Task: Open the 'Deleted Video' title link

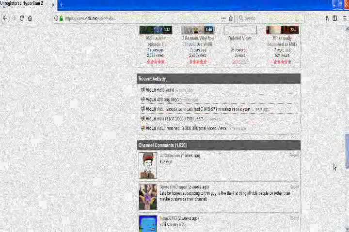Action: [240, 38]
